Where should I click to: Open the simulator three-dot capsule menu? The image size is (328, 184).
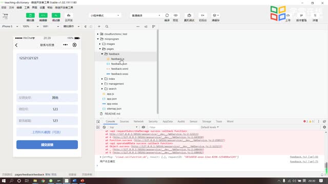tap(65, 45)
